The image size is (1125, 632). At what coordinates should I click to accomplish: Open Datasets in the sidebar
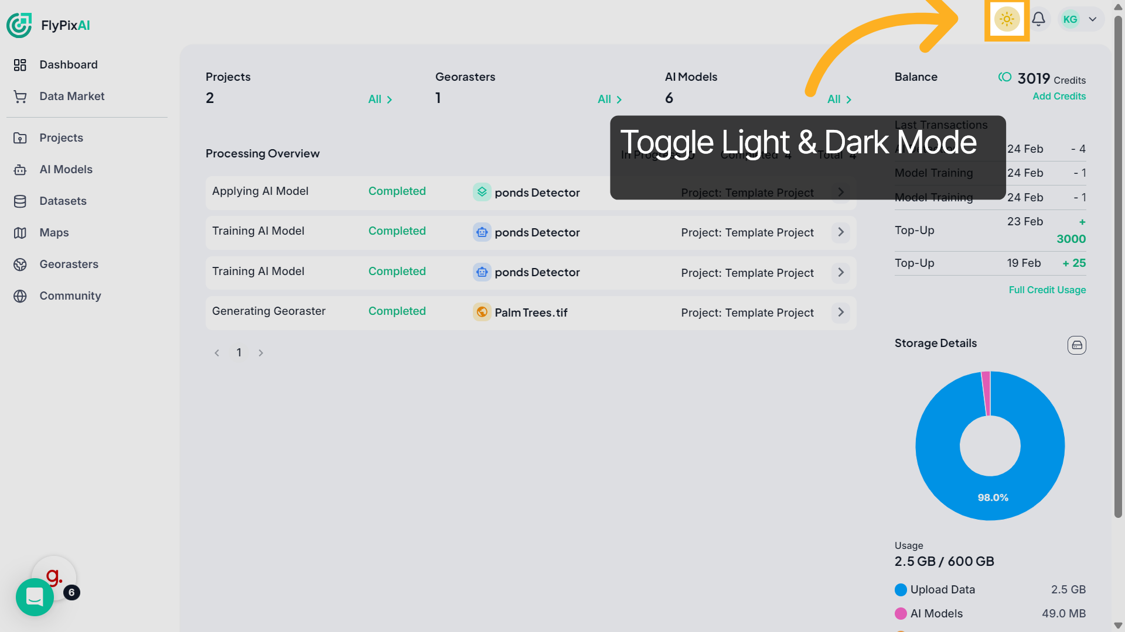click(x=63, y=201)
